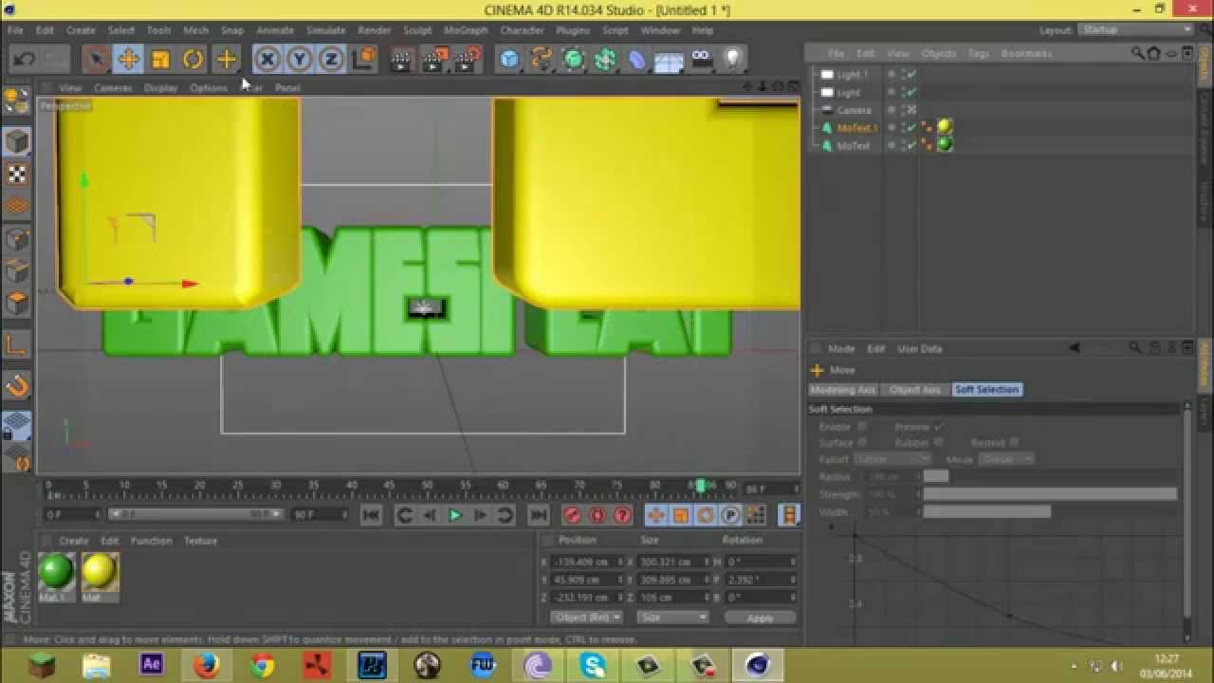Open the soft selection Mode dropdown
This screenshot has height=683, width=1214.
click(1005, 459)
